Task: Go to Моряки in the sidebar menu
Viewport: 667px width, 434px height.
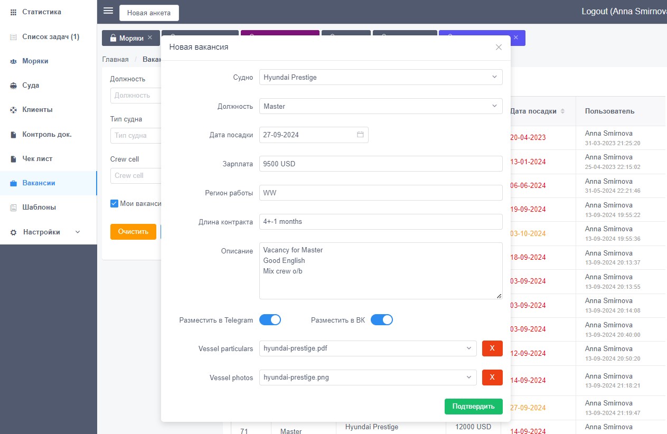Action: pyautogui.click(x=35, y=61)
